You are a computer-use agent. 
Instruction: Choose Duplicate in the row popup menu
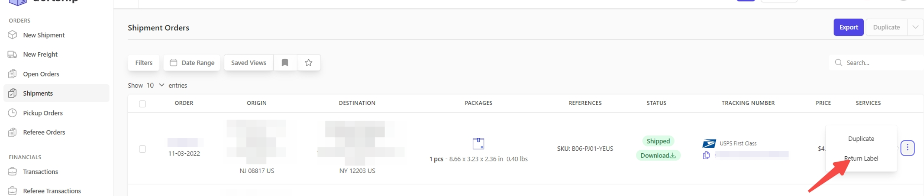click(x=861, y=139)
